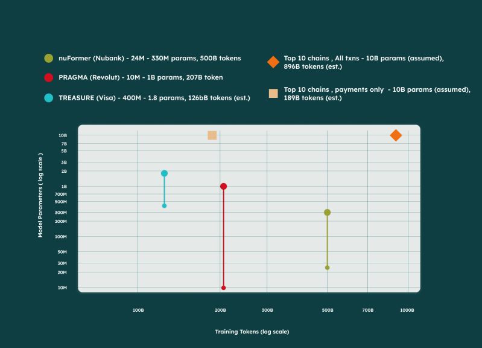
Task: Click the 10B y-axis tick label
Action: coord(63,135)
